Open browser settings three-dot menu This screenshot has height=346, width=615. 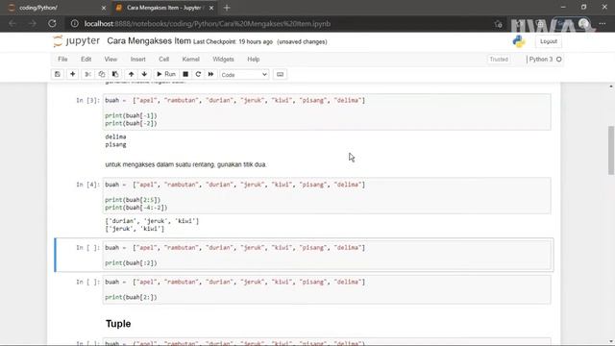pos(603,23)
